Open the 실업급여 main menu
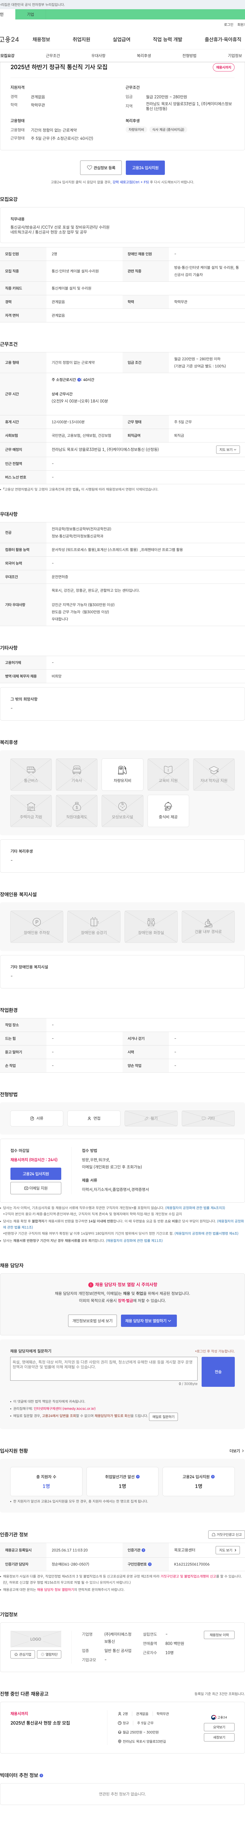Image resolution: width=245 pixels, height=1828 pixels. 122,40
